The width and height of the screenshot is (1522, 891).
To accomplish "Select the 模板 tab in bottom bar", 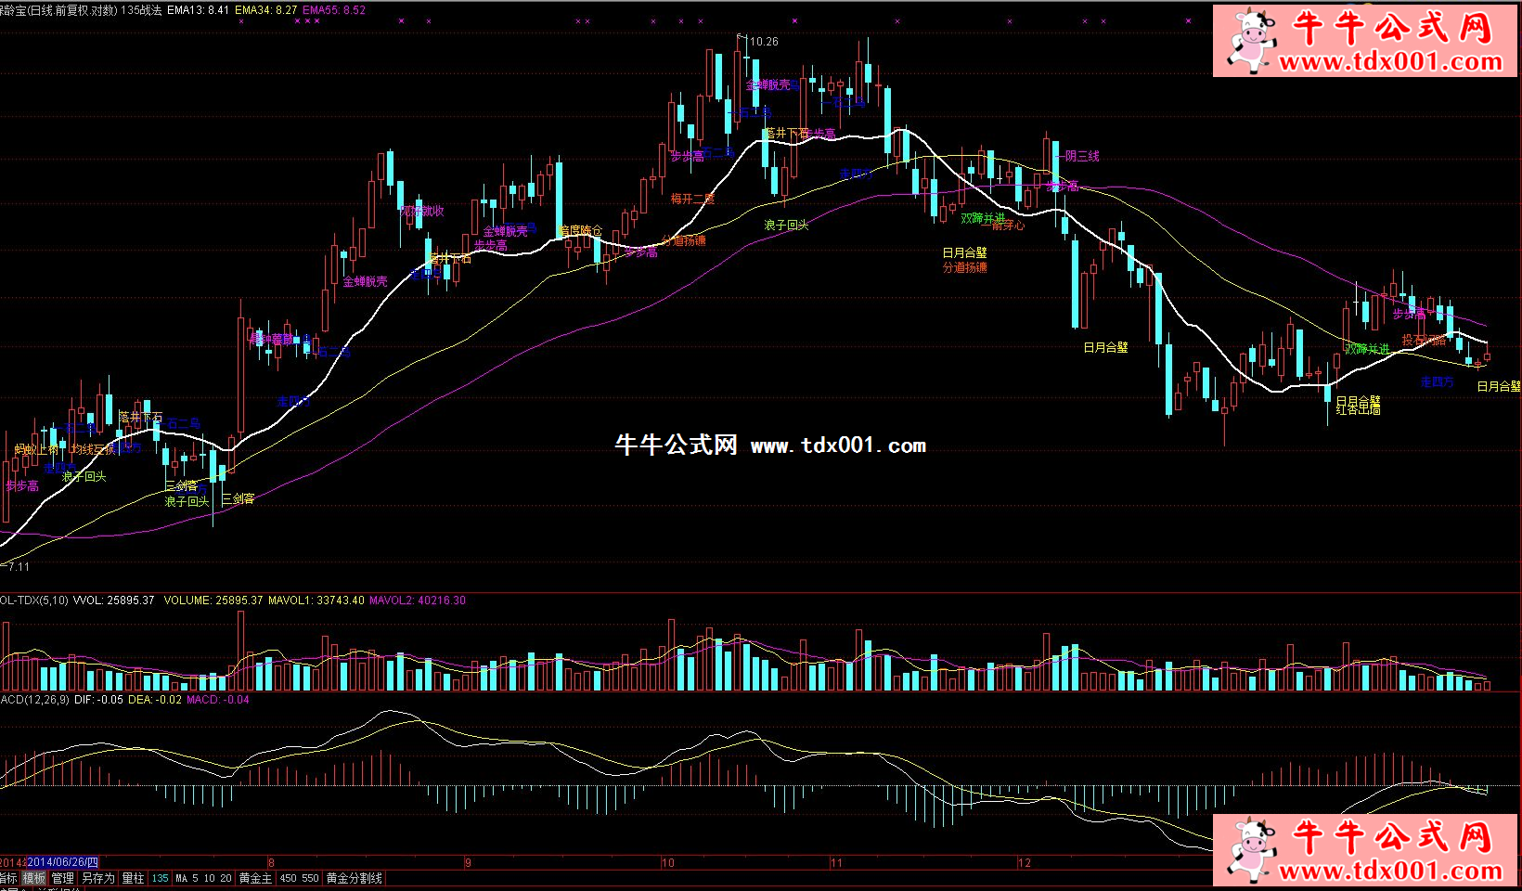I will click(34, 878).
